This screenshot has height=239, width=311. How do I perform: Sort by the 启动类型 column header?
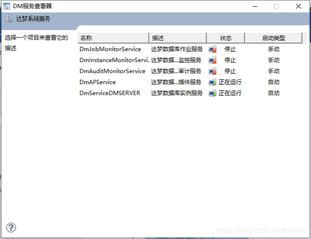pyautogui.click(x=274, y=38)
